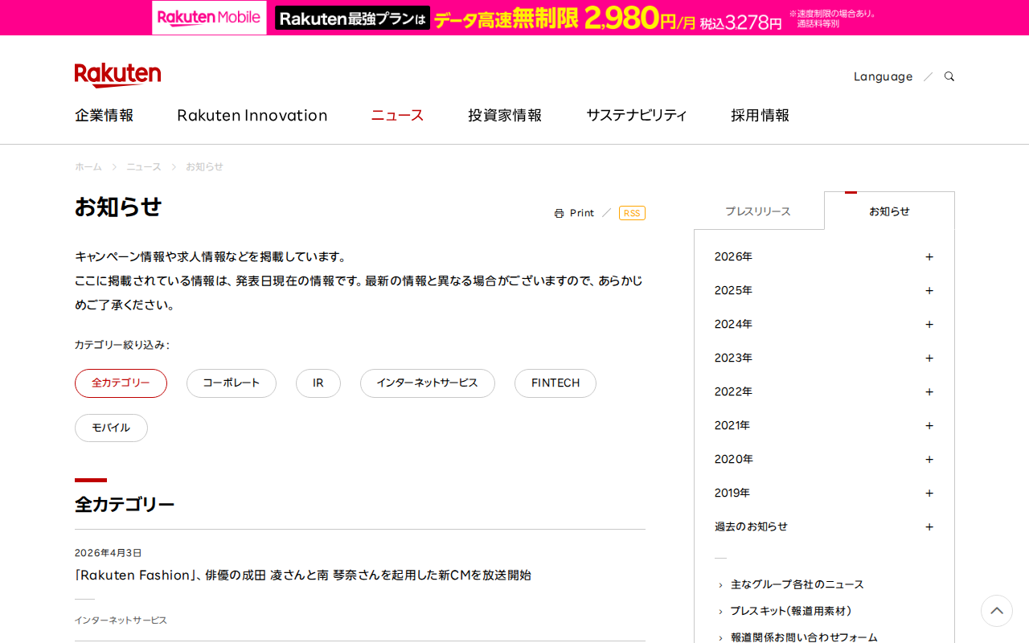
Task: Click the Print icon above the news list
Action: (x=575, y=212)
